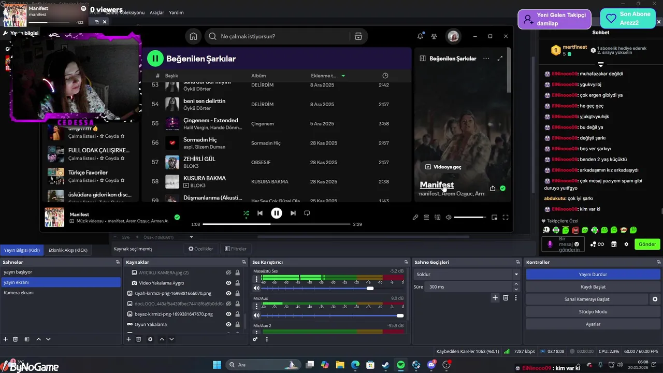Open virtual camera settings gear
This screenshot has height=373, width=663.
click(655, 299)
